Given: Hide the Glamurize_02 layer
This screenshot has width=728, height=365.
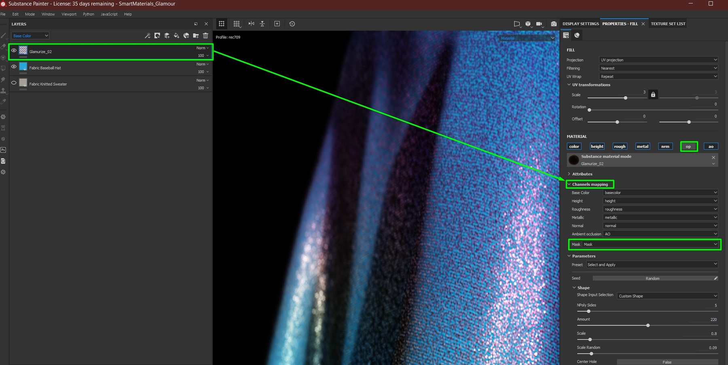Looking at the screenshot, I should tap(14, 51).
